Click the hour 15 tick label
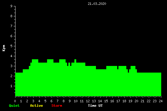167x111 pixels. (106, 101)
